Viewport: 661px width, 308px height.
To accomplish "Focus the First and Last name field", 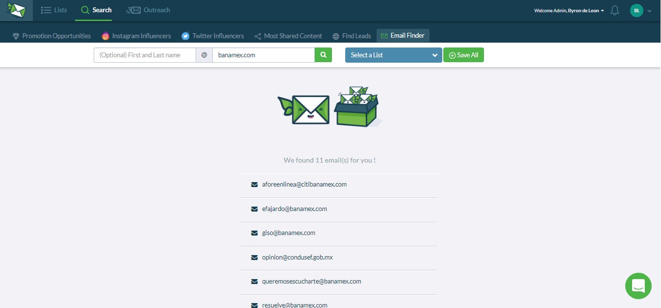I will click(x=145, y=55).
